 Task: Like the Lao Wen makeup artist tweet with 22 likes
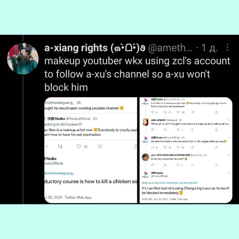point(79,147)
